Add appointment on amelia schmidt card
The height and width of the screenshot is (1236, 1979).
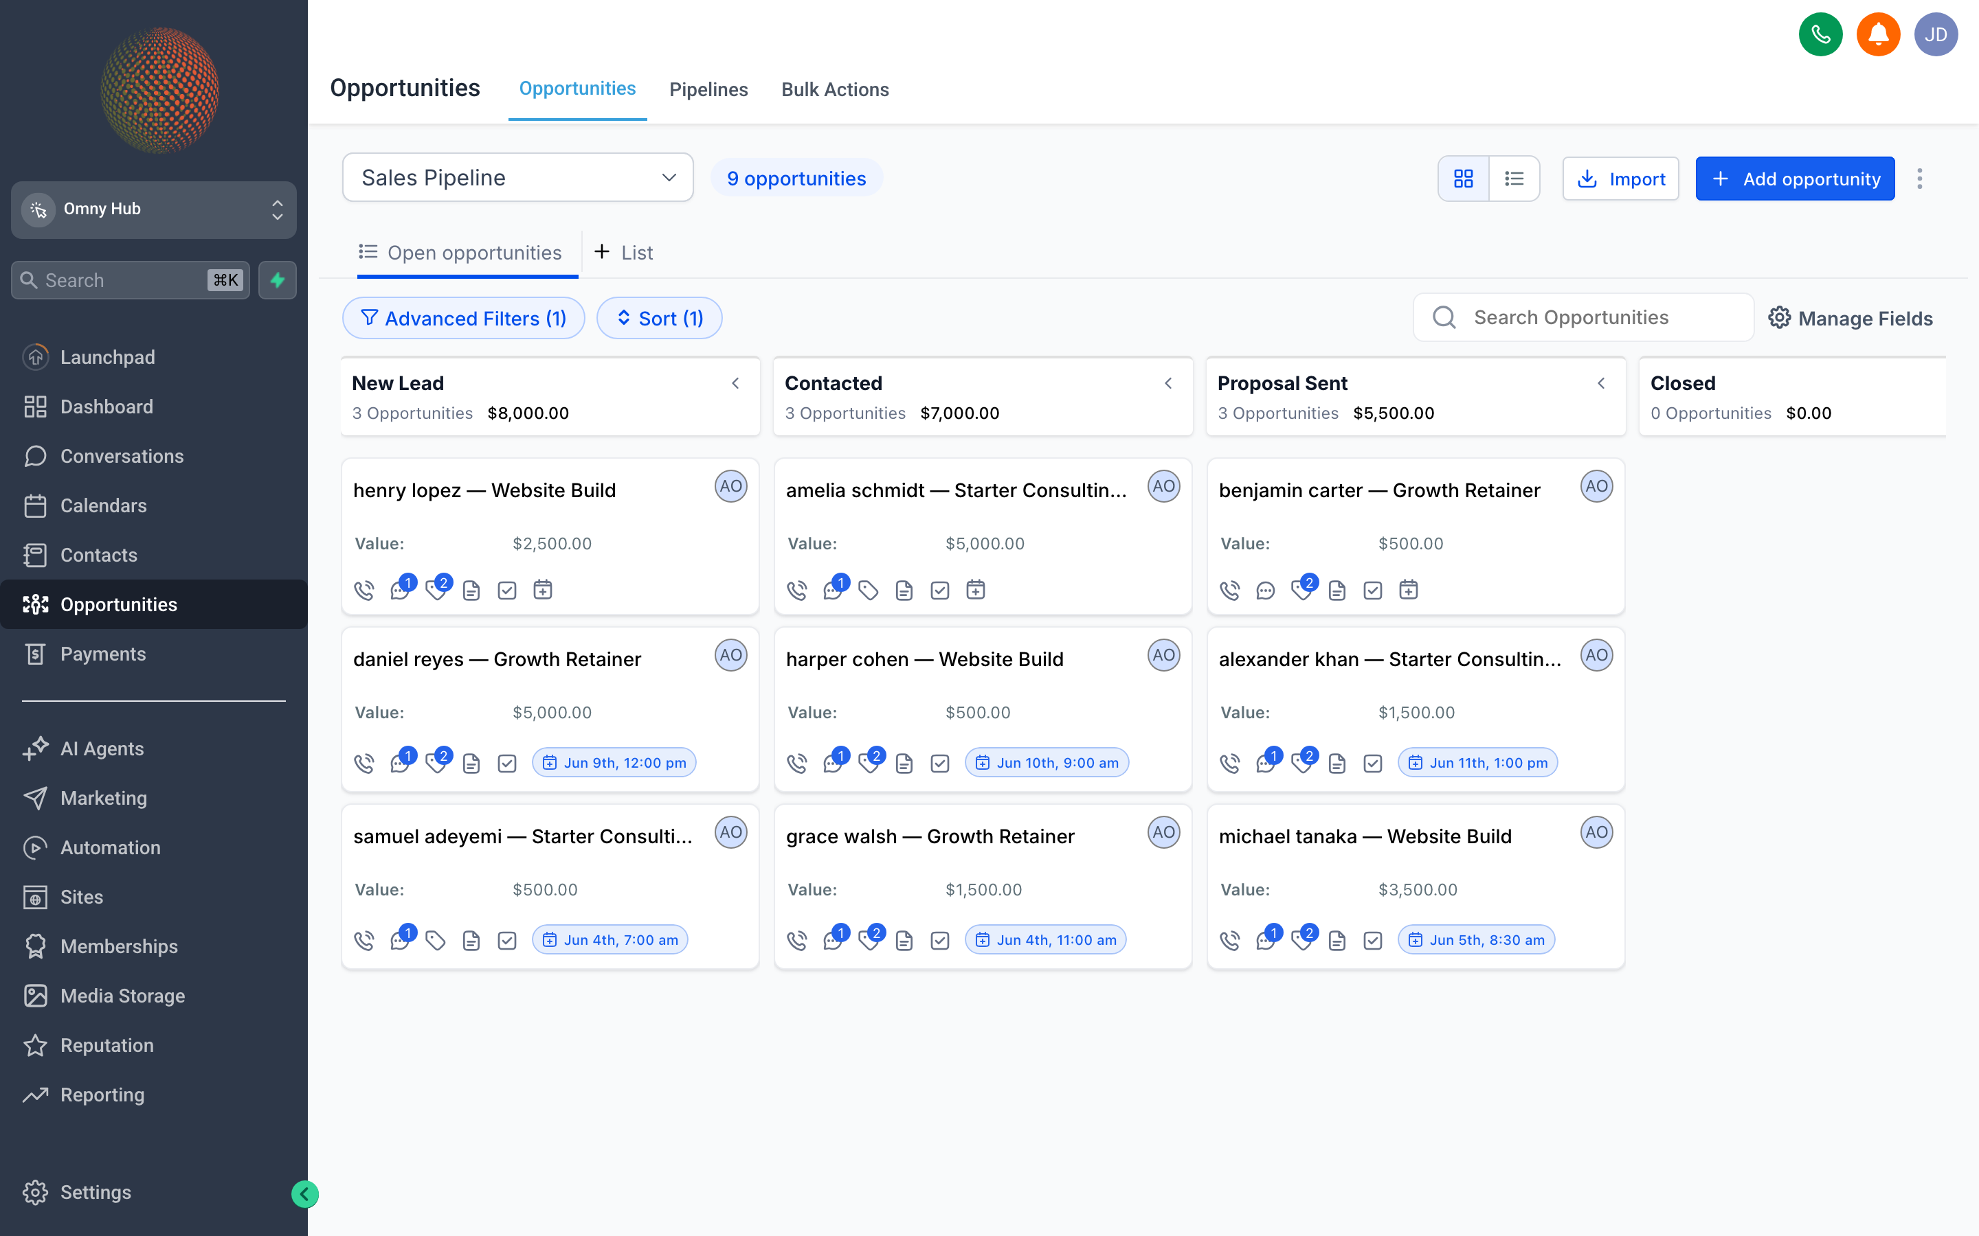(x=976, y=589)
